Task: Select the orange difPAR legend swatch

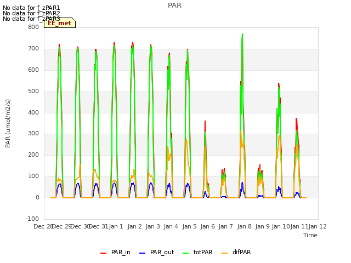Action: point(224,253)
